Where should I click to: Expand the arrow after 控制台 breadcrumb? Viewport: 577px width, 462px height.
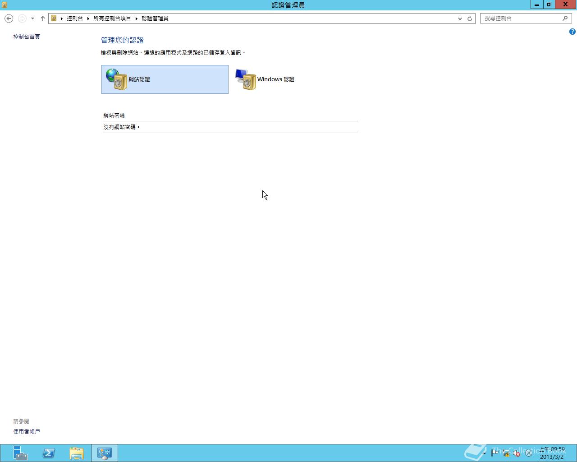(x=88, y=18)
